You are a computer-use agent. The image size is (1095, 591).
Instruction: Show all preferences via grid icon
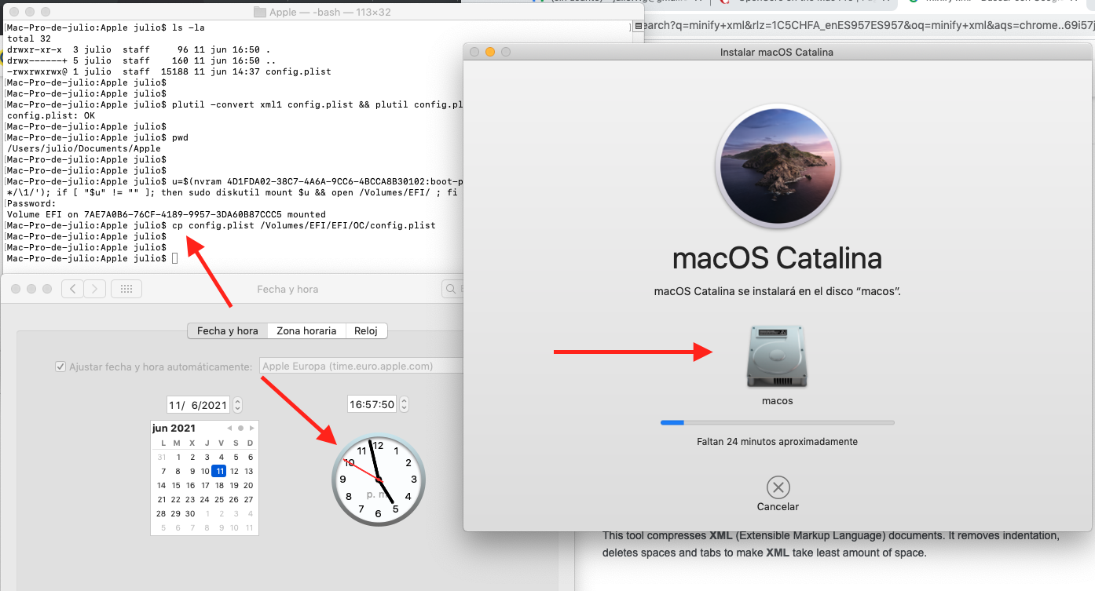[x=126, y=289]
